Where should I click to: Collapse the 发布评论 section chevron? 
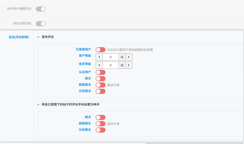38,37
